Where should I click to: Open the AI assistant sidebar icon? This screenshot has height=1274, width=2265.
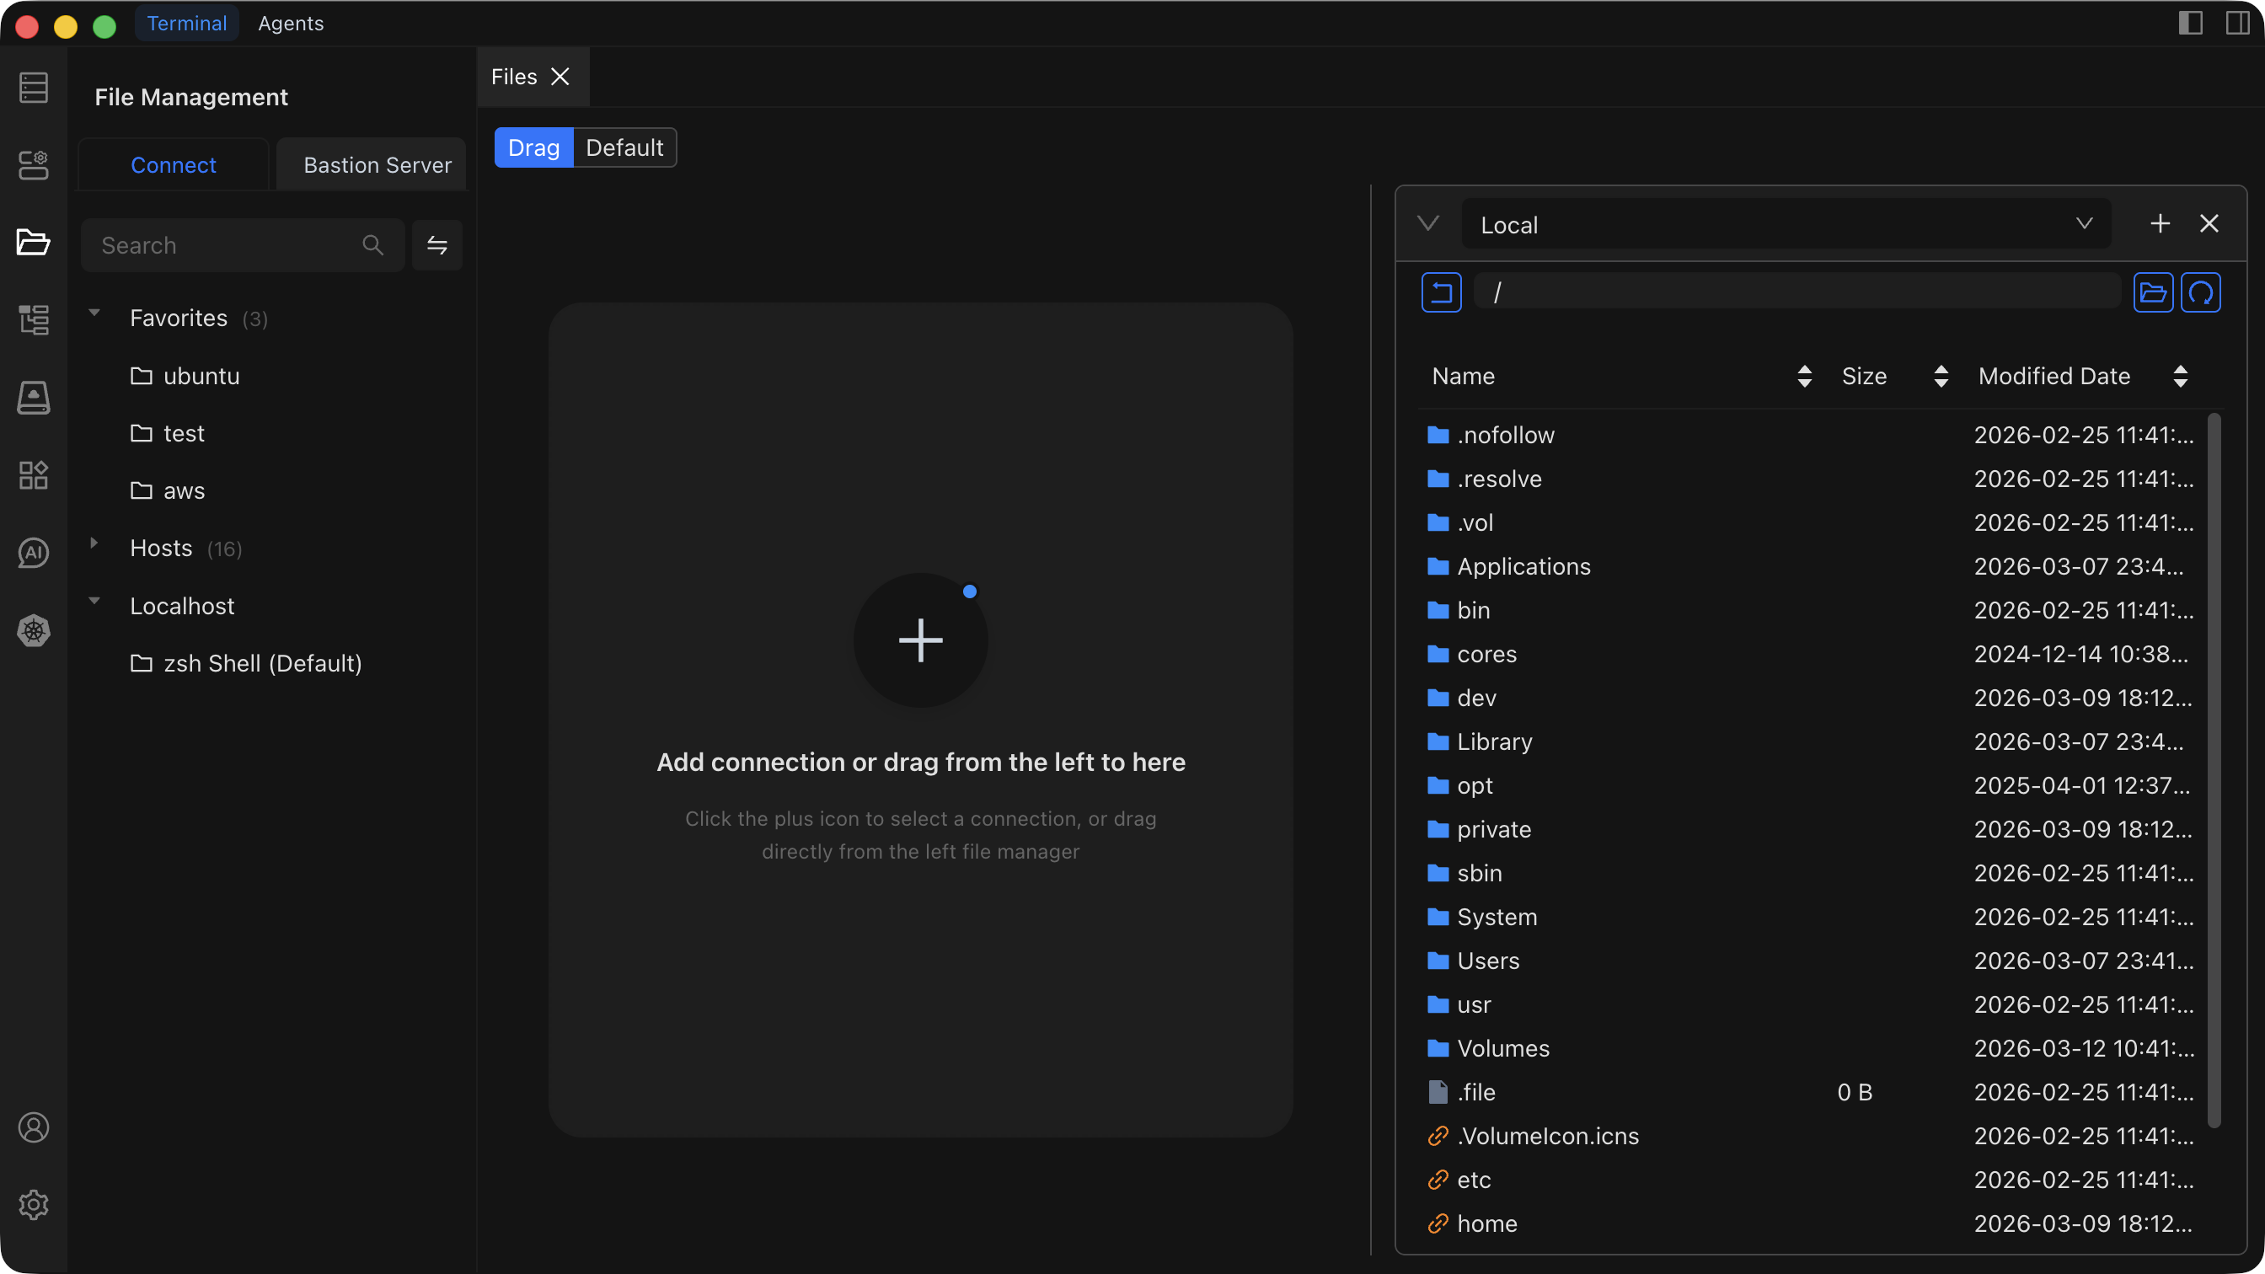tap(34, 553)
